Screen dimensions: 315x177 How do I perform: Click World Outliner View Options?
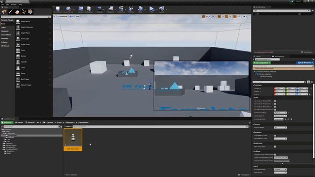[307, 52]
